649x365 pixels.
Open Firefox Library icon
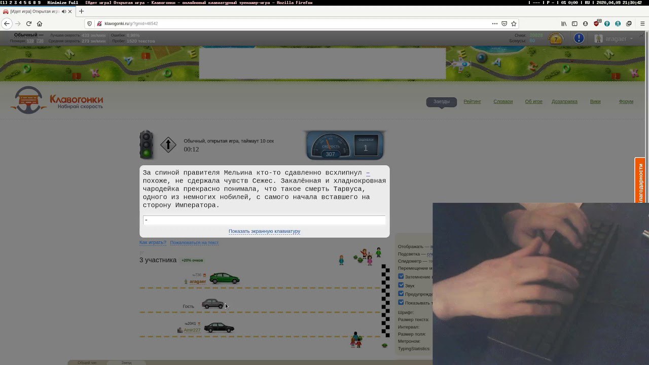click(564, 23)
